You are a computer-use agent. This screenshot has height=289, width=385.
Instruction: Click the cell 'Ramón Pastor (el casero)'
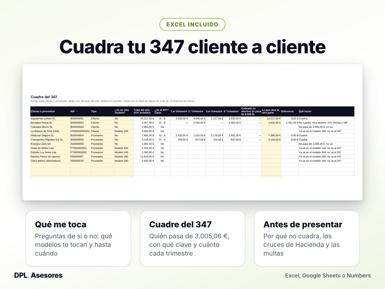50,156
